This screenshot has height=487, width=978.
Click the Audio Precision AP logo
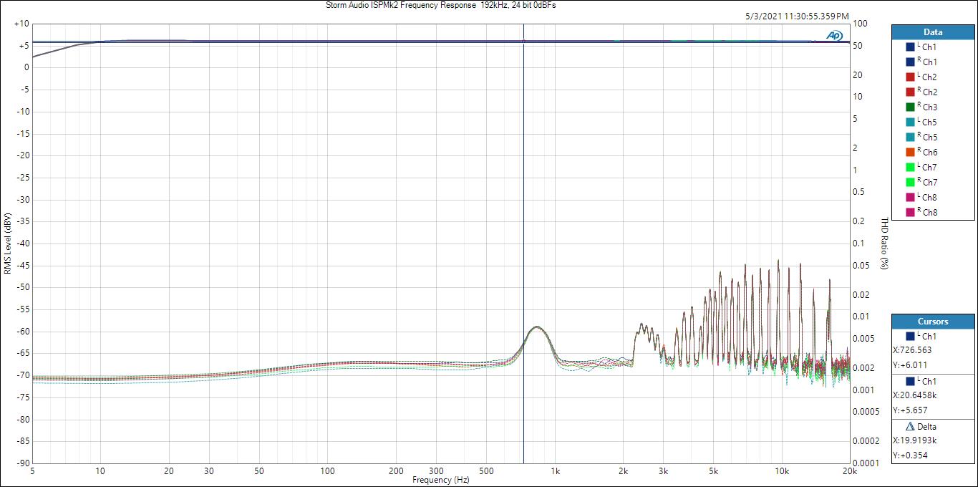pos(834,35)
